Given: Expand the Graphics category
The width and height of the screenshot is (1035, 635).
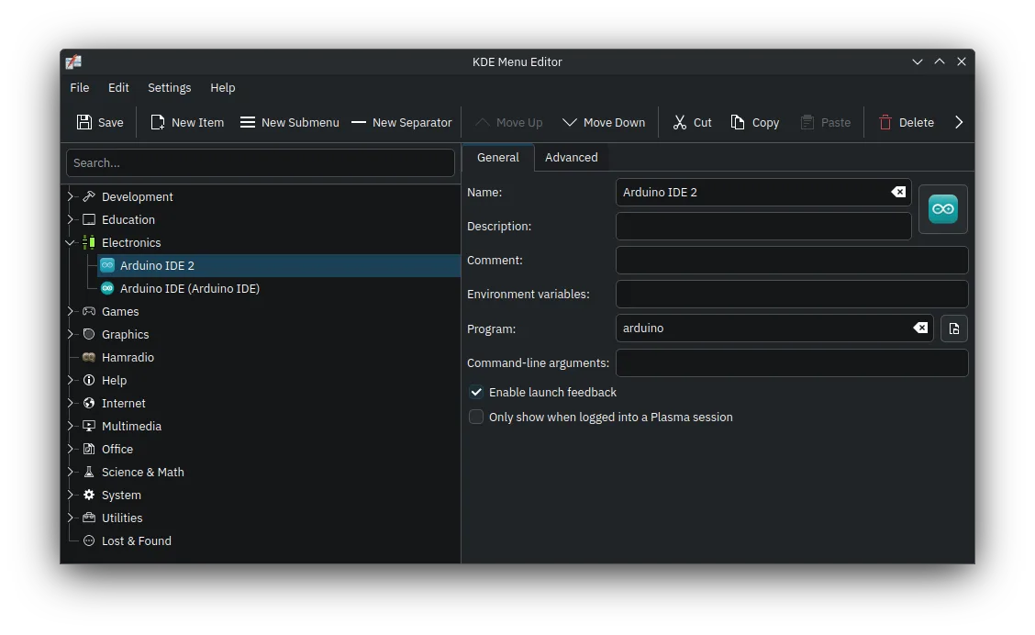Looking at the screenshot, I should 70,335.
